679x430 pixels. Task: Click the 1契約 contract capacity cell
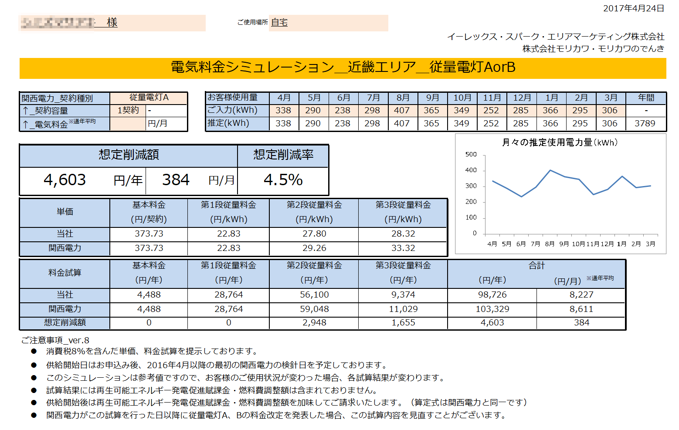pyautogui.click(x=128, y=110)
